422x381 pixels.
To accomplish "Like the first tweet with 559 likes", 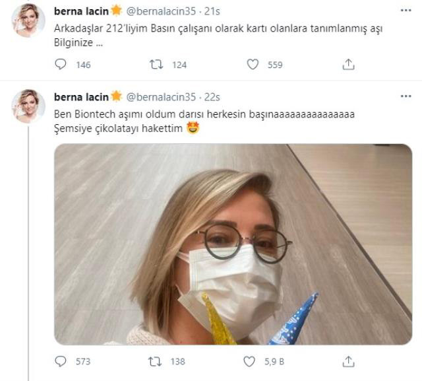I will click(x=251, y=64).
